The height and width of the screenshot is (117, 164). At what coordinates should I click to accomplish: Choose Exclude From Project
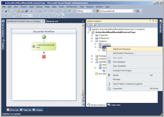coord(134,71)
